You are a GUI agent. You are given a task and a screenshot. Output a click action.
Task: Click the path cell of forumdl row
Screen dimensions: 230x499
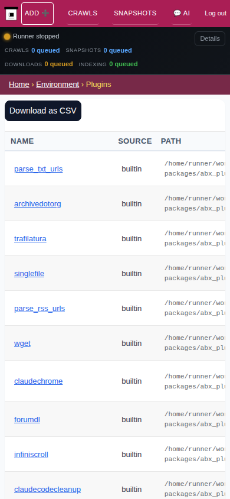click(195, 419)
